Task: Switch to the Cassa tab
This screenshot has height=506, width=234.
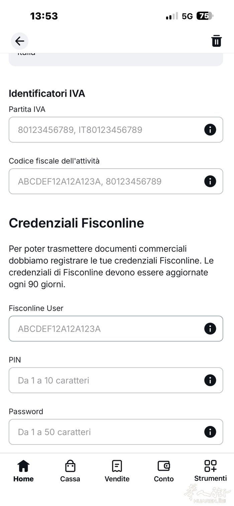Action: 70,471
